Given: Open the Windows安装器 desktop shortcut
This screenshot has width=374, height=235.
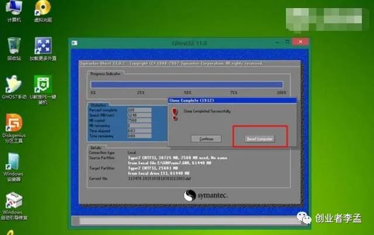Looking at the screenshot, I should 13,167.
